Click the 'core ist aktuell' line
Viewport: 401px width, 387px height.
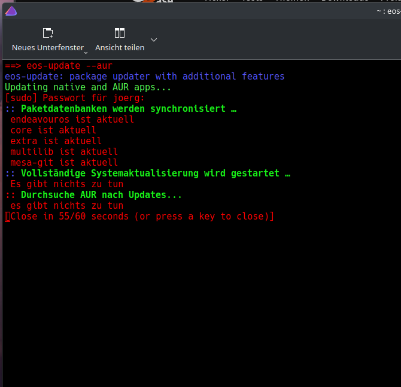(53, 130)
